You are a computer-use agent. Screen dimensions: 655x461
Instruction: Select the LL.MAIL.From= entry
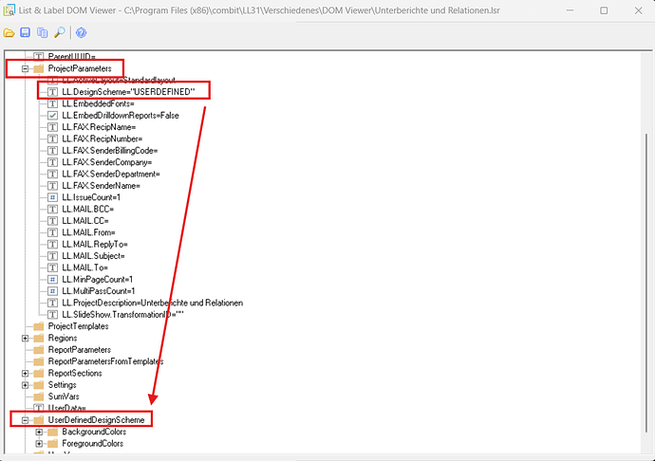click(88, 232)
